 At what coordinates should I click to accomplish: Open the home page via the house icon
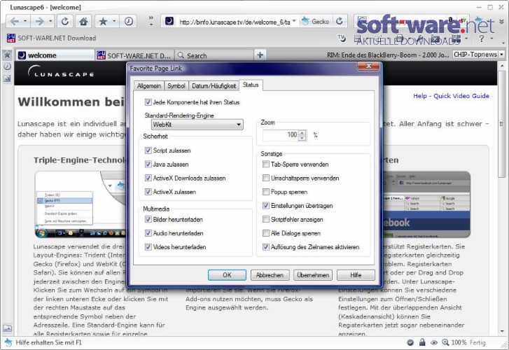click(x=83, y=22)
